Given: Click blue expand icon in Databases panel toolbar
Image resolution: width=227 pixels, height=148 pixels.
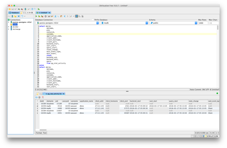Looking at the screenshot, I should click(x=18, y=16).
